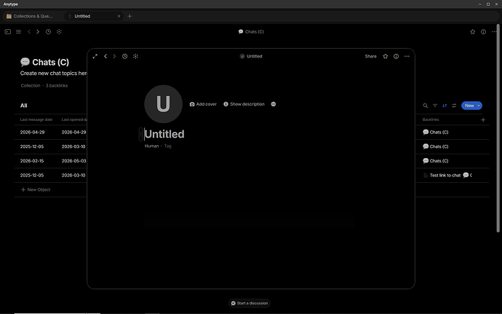502x314 pixels.
Task: Switch to Collections & Queries tab
Action: [29, 16]
